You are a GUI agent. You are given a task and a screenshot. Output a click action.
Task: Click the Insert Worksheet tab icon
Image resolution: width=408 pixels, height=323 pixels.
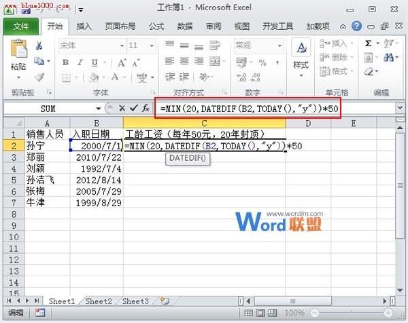[165, 301]
